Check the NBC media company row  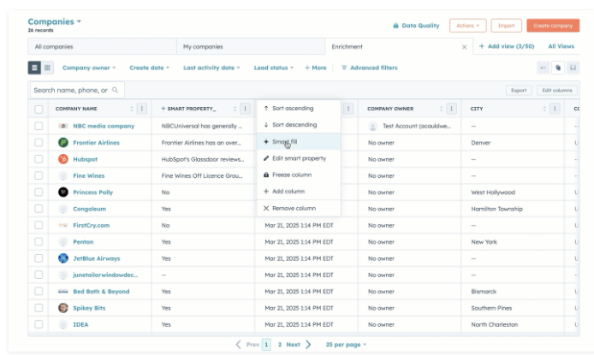(39, 126)
